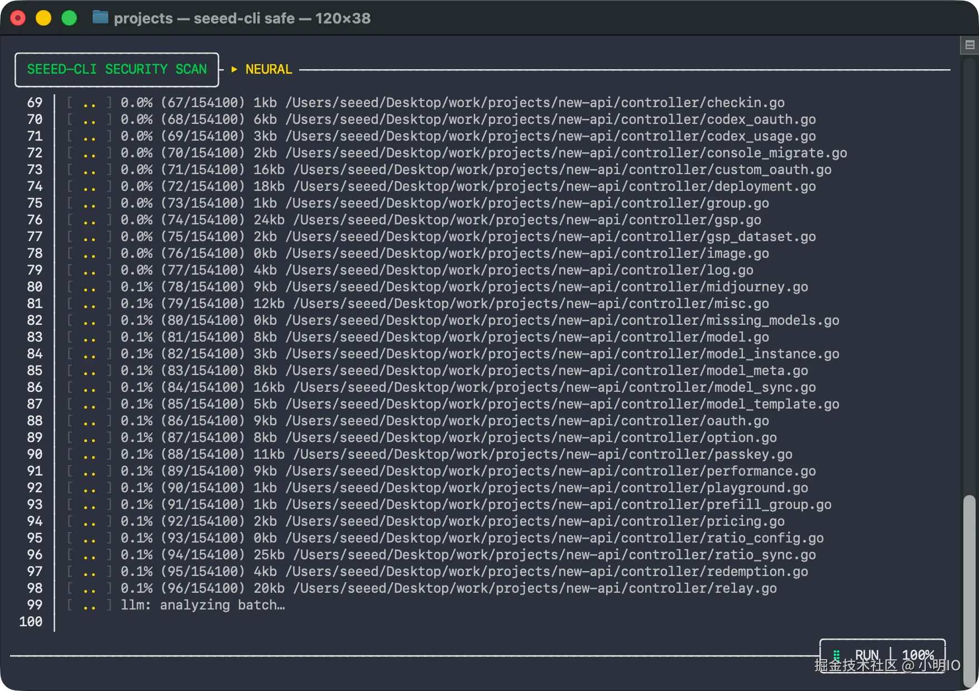The image size is (979, 691).
Task: Click the RUN status indicator
Action: click(x=867, y=654)
